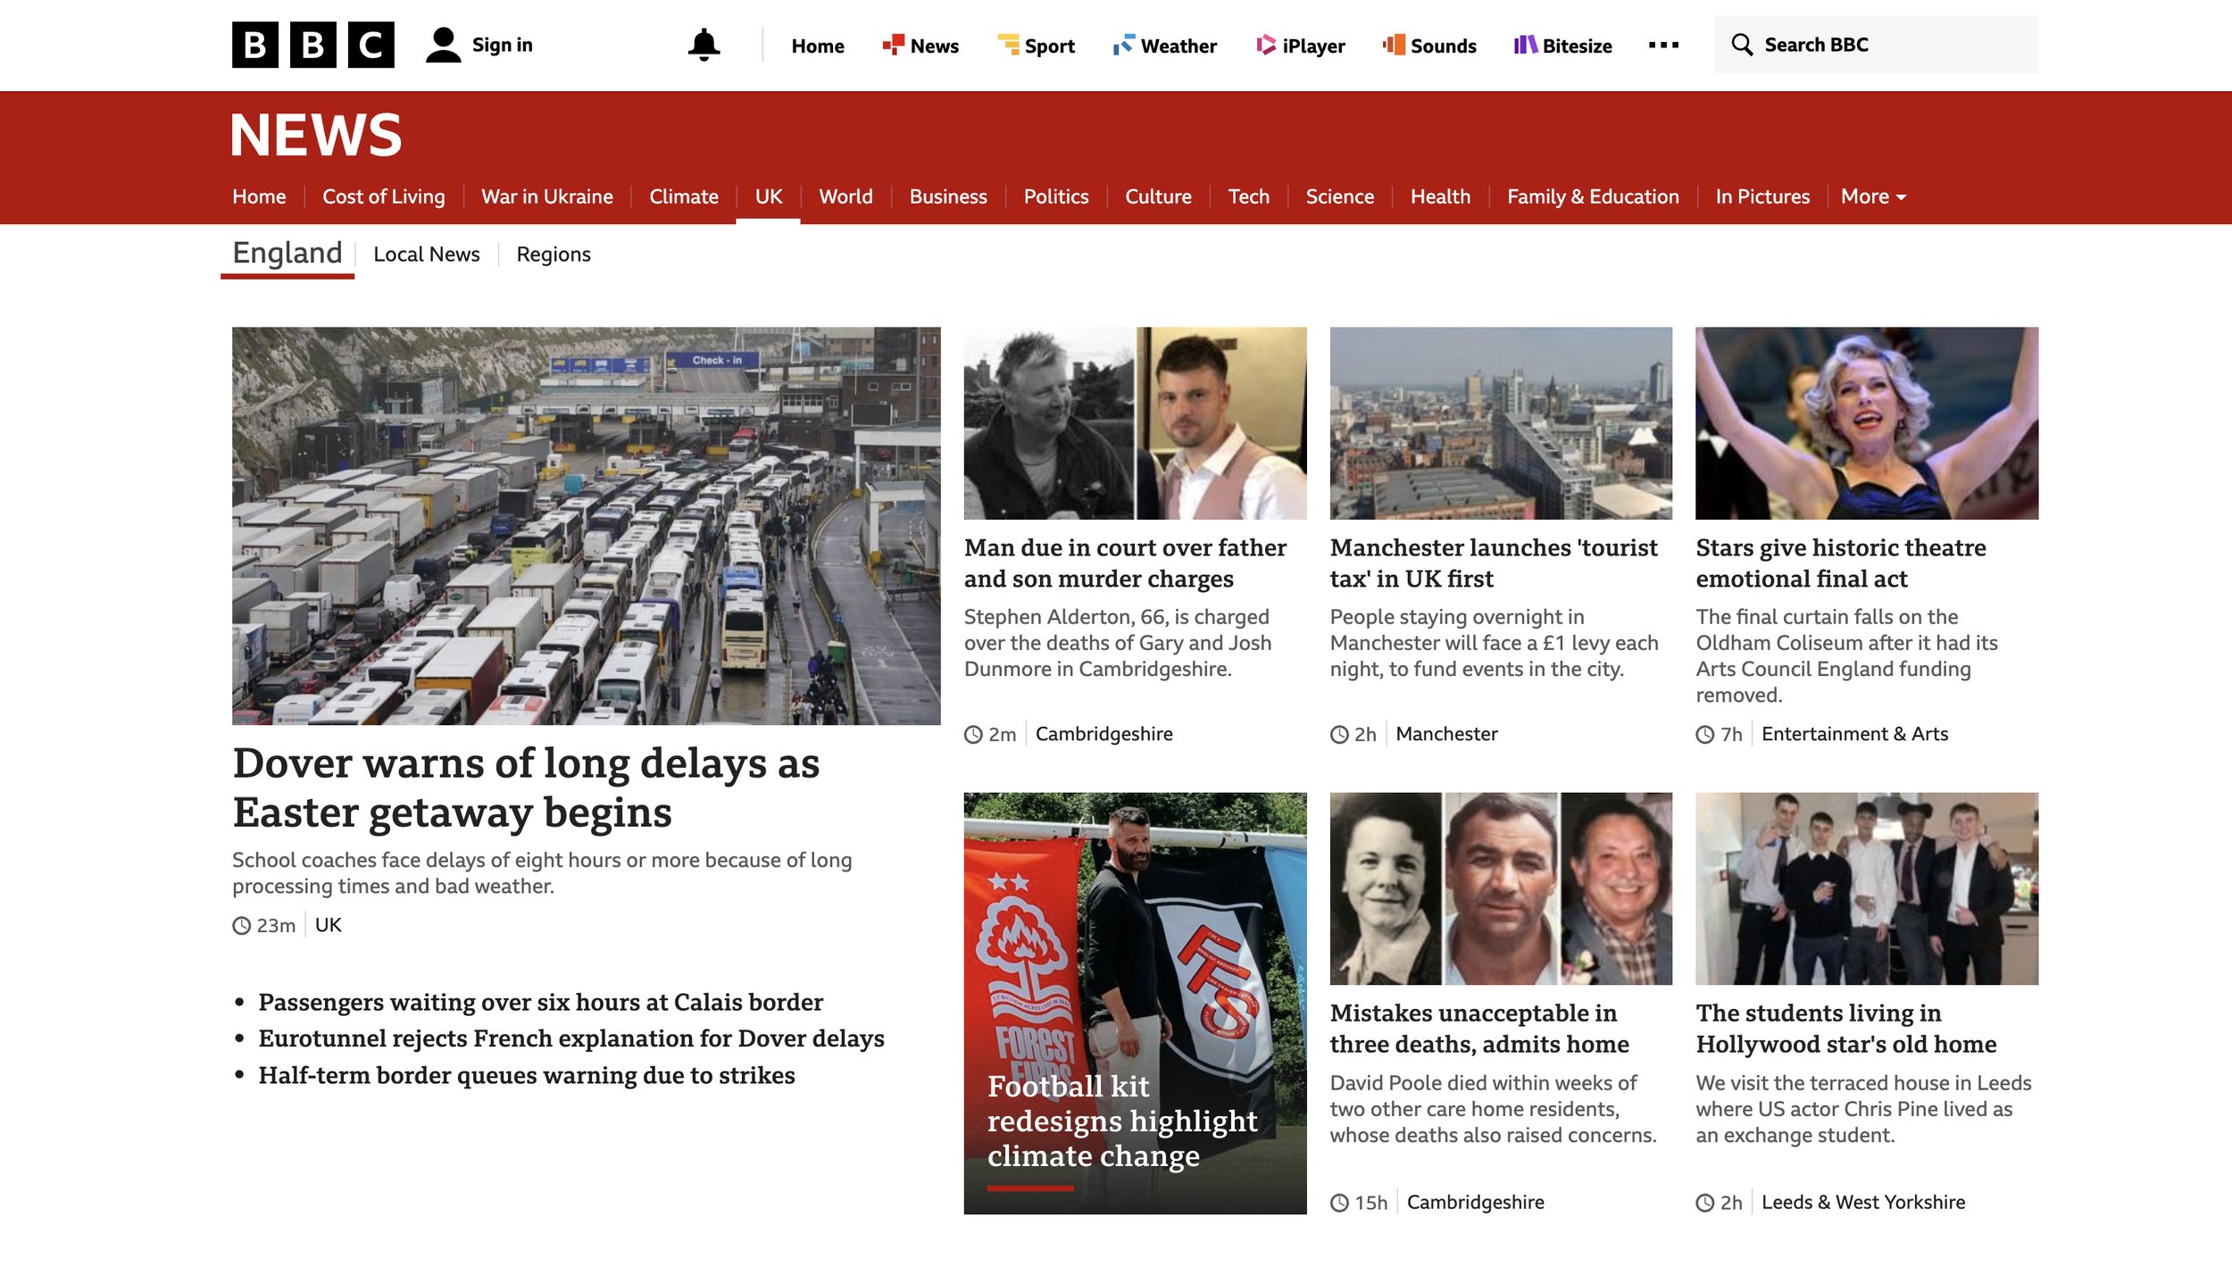
Task: Open In Pictures section
Action: pyautogui.click(x=1762, y=196)
